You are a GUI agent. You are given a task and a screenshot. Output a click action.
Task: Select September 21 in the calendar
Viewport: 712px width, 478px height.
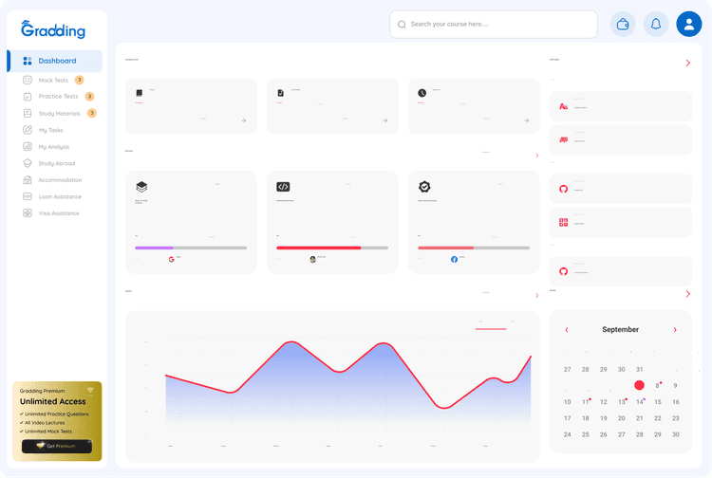639,418
